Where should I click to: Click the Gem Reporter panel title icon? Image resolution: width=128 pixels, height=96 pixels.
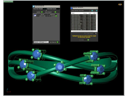coord(34,6)
